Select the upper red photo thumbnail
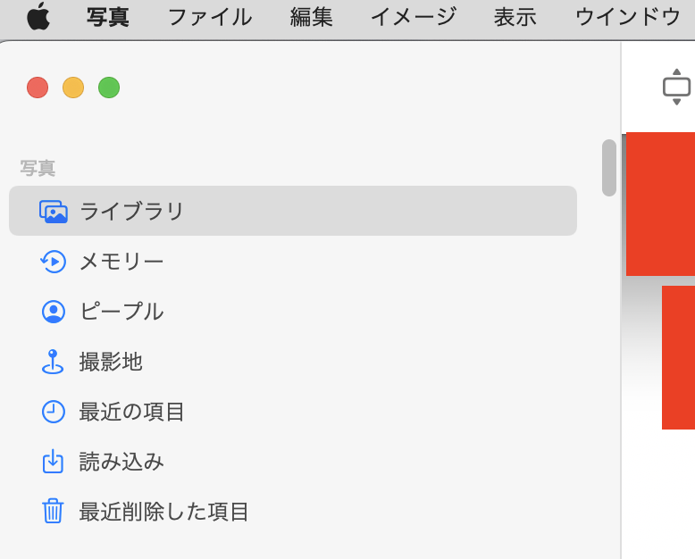This screenshot has height=559, width=695. pos(661,204)
